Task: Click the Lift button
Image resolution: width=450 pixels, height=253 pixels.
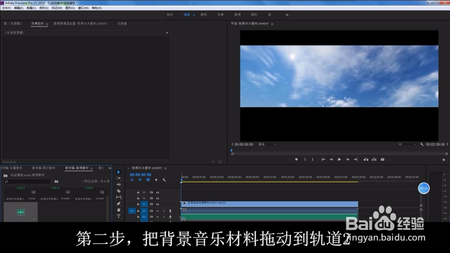Action: coord(366,159)
